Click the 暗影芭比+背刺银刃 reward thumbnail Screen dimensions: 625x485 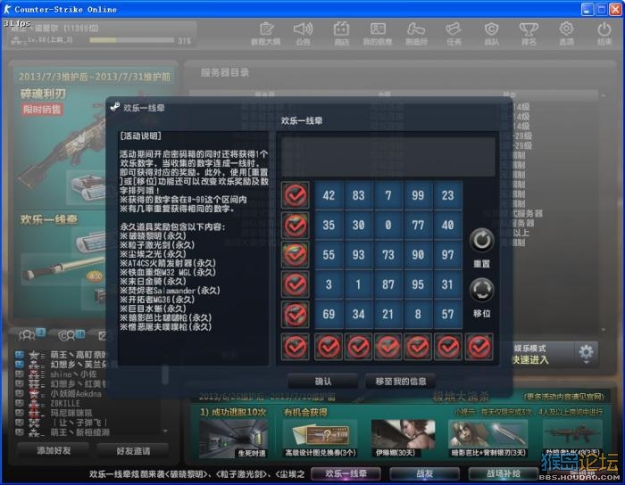488,439
